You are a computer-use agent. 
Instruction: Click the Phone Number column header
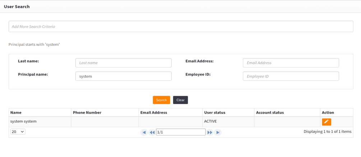pyautogui.click(x=87, y=113)
